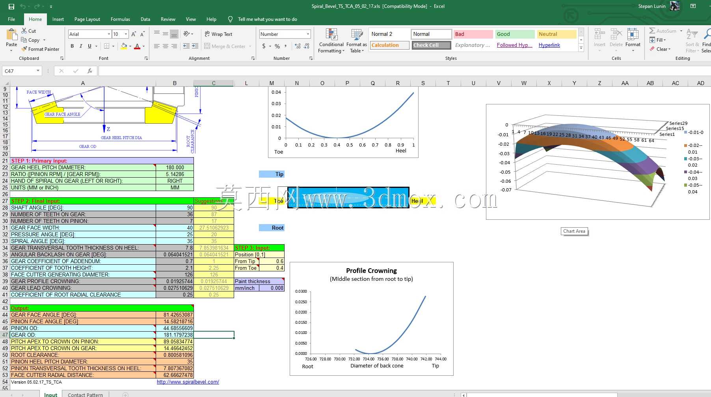This screenshot has height=397, width=711.
Task: Decrease font size with small A icon
Action: [x=142, y=34]
